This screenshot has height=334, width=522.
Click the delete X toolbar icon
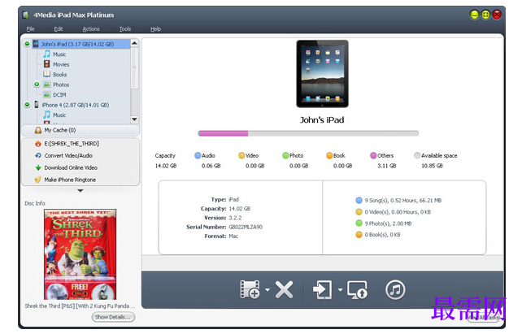pos(285,290)
